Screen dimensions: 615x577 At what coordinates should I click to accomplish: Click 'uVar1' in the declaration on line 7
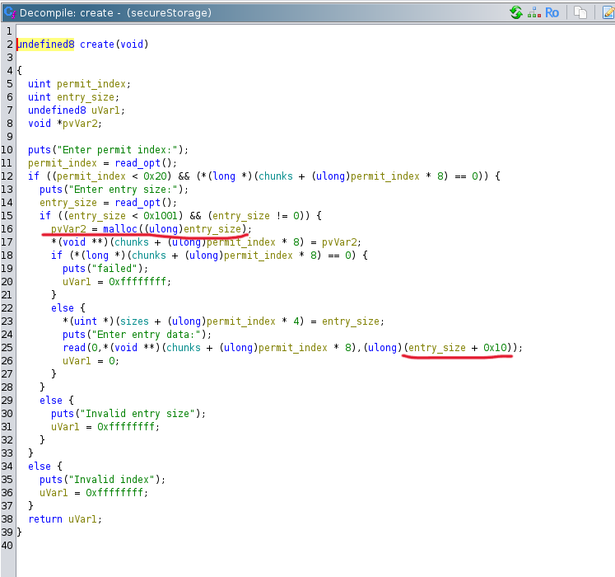point(105,110)
